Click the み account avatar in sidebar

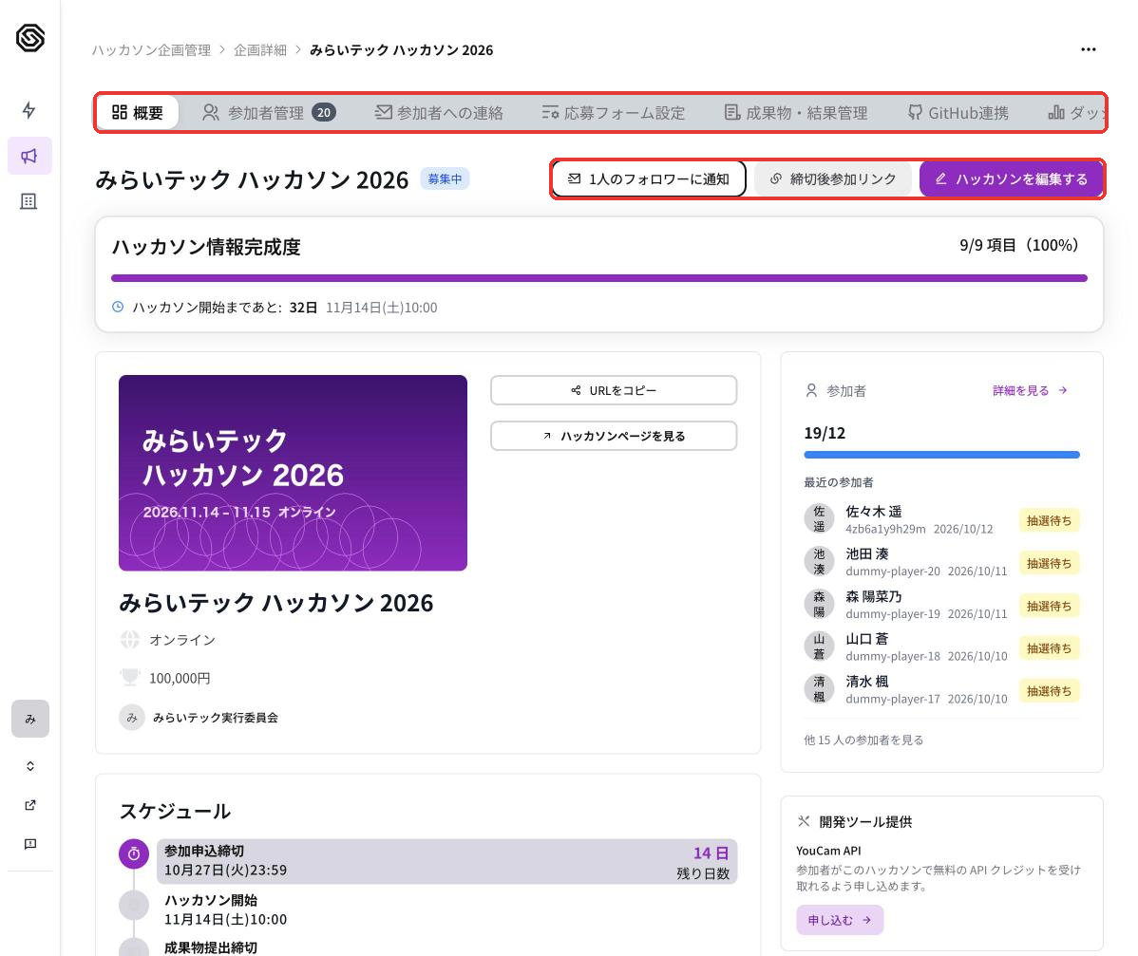[30, 719]
